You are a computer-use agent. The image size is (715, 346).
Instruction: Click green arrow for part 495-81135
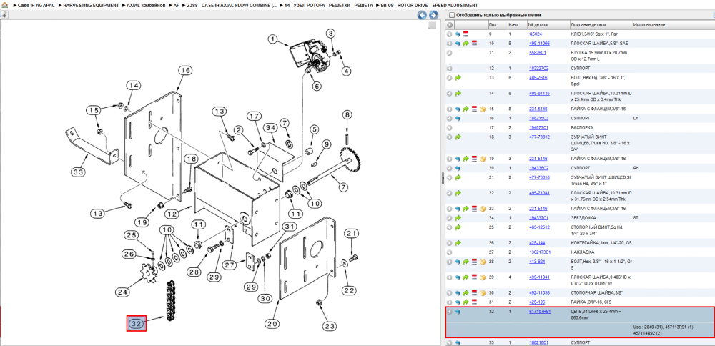(458, 94)
